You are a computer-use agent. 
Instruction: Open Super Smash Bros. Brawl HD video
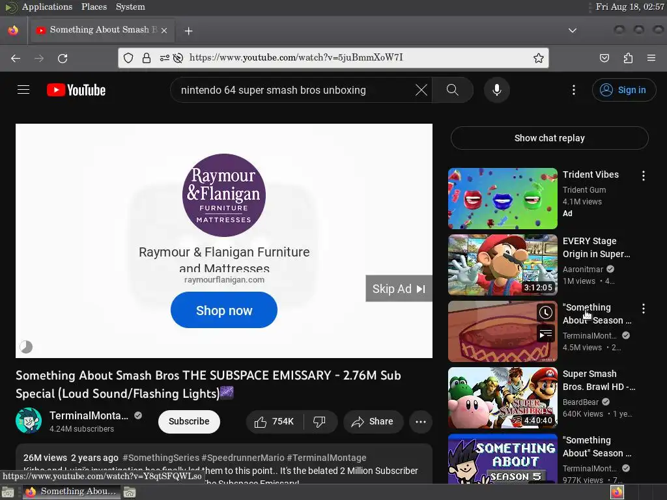tap(502, 398)
